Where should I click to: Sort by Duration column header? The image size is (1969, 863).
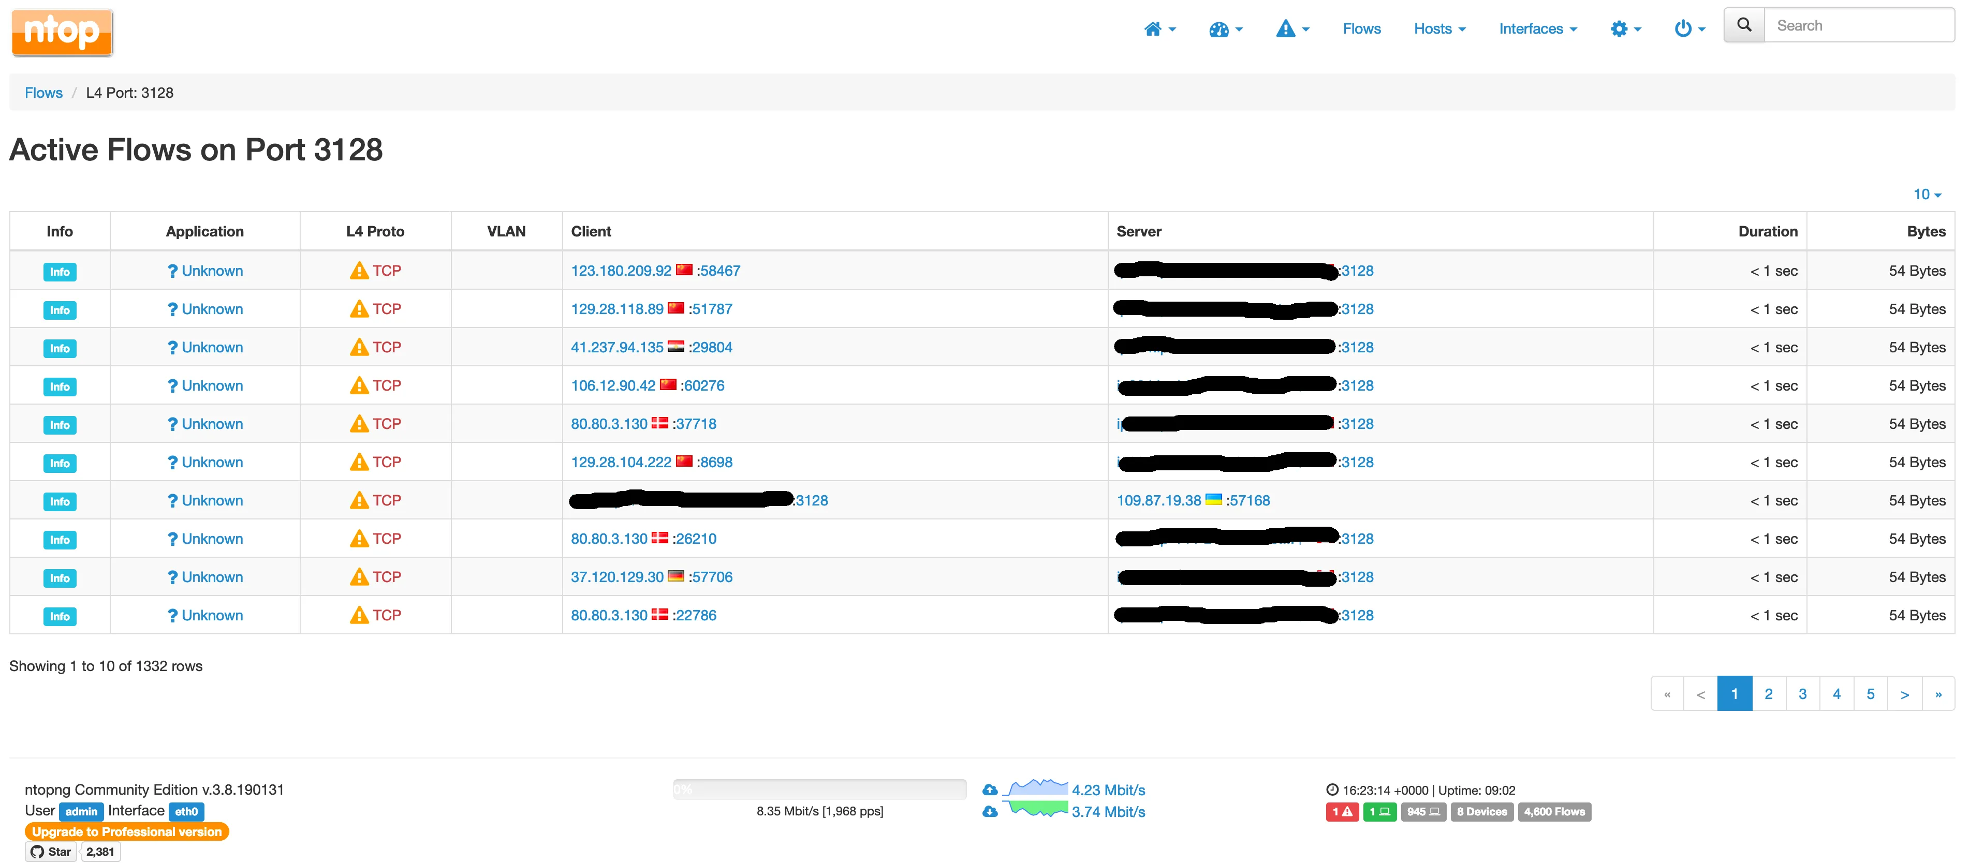(1767, 231)
